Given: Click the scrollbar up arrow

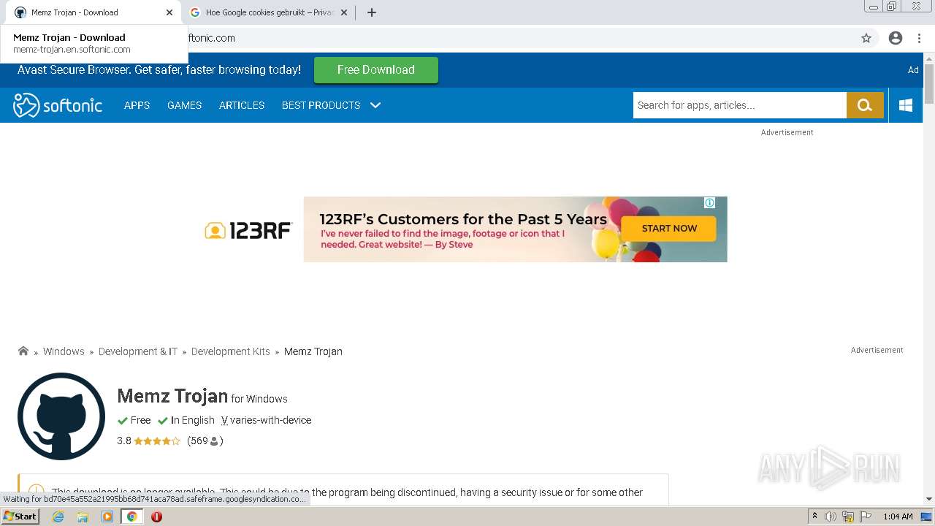Looking at the screenshot, I should click(x=929, y=58).
